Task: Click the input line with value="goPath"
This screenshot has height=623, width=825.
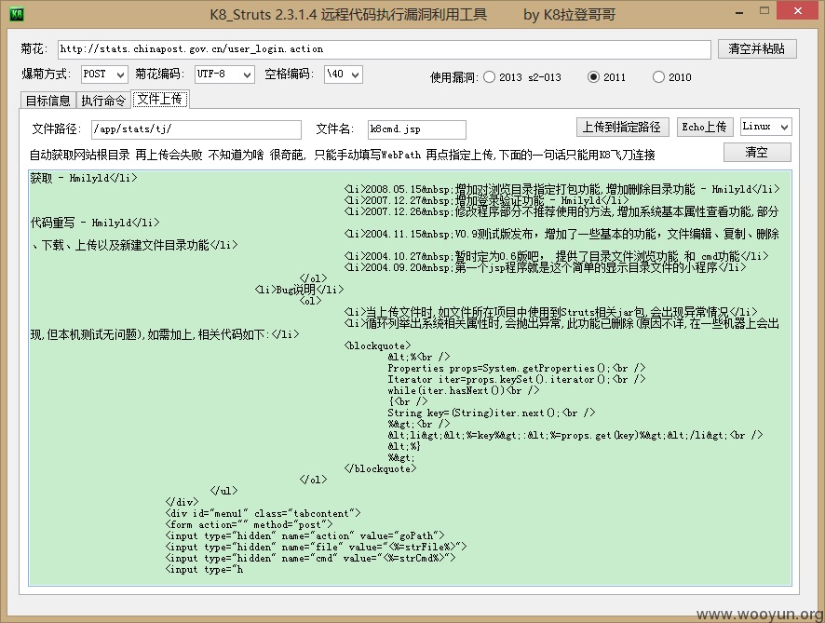Action: click(305, 535)
